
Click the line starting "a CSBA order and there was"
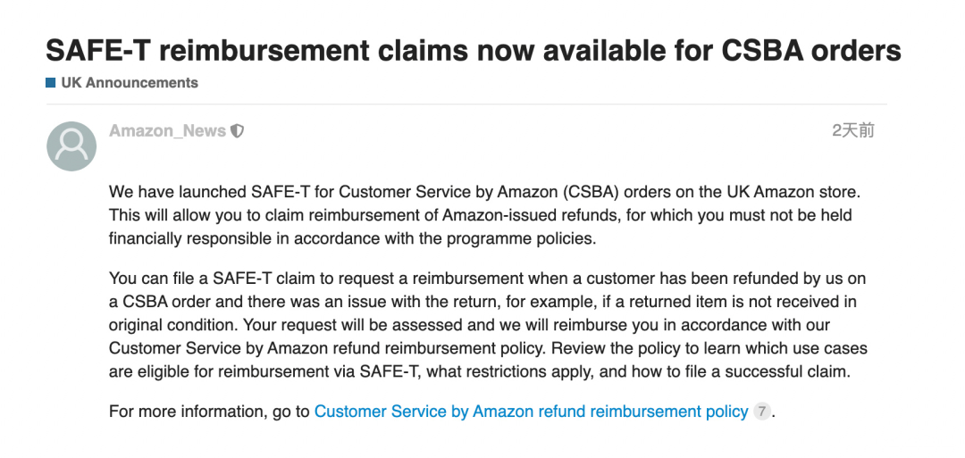[482, 302]
